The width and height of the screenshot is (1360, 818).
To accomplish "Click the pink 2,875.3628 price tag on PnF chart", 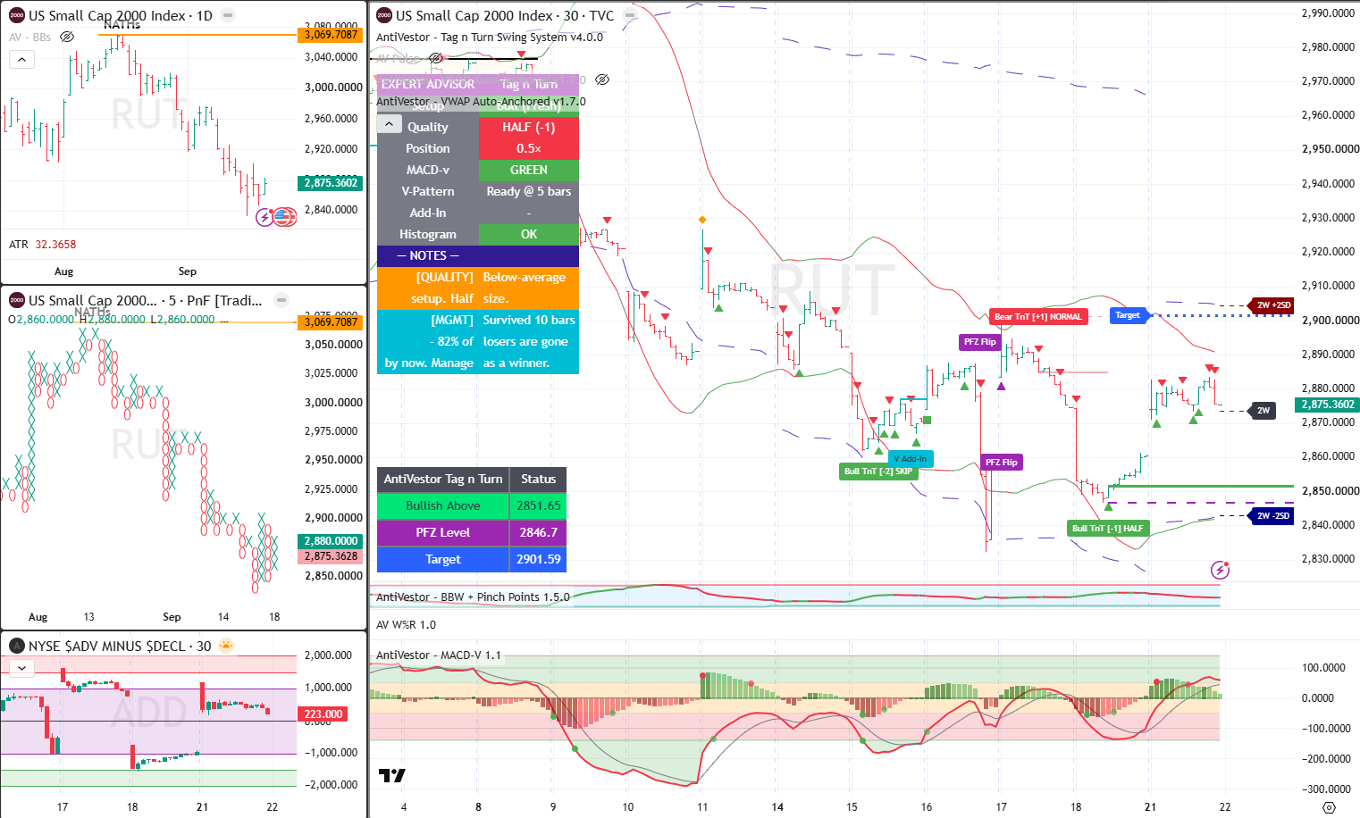I will point(331,555).
